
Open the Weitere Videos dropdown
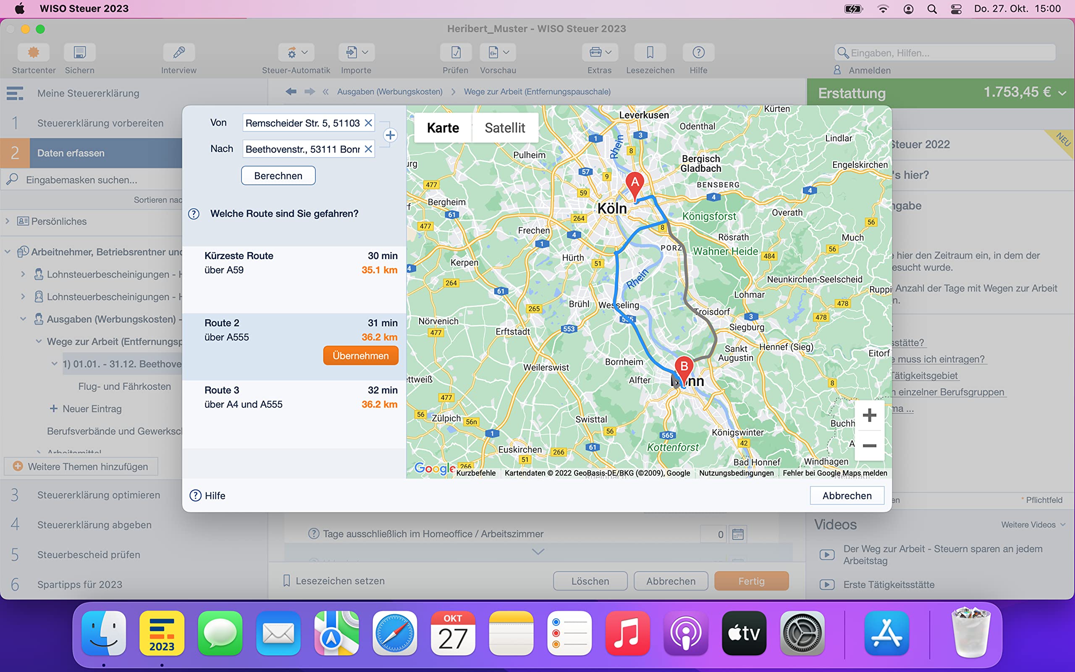click(x=1033, y=525)
